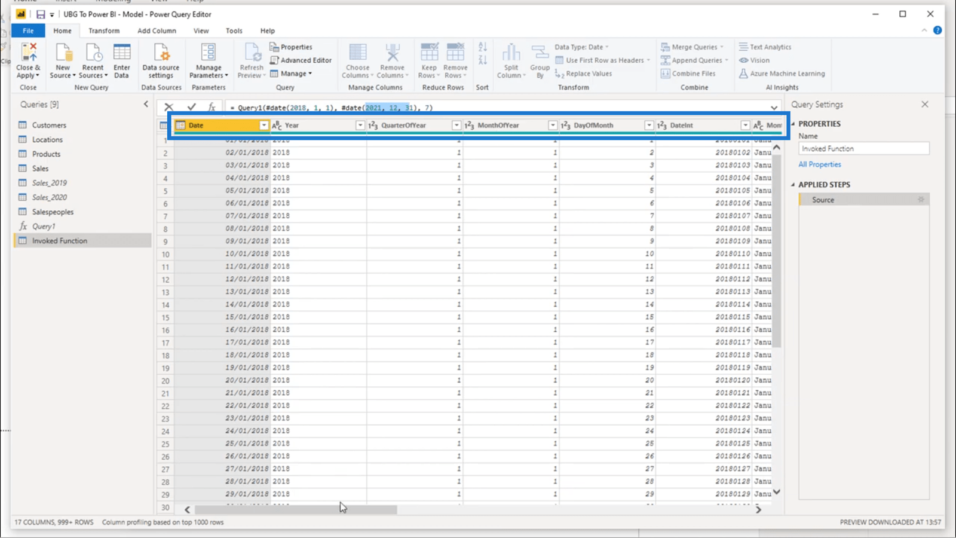The image size is (956, 538).
Task: Open the File tab
Action: (x=28, y=30)
